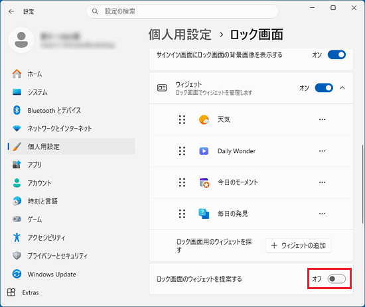365x307 pixels.
Task: Click the 時刻と言語 globe clock icon
Action: tap(17, 201)
